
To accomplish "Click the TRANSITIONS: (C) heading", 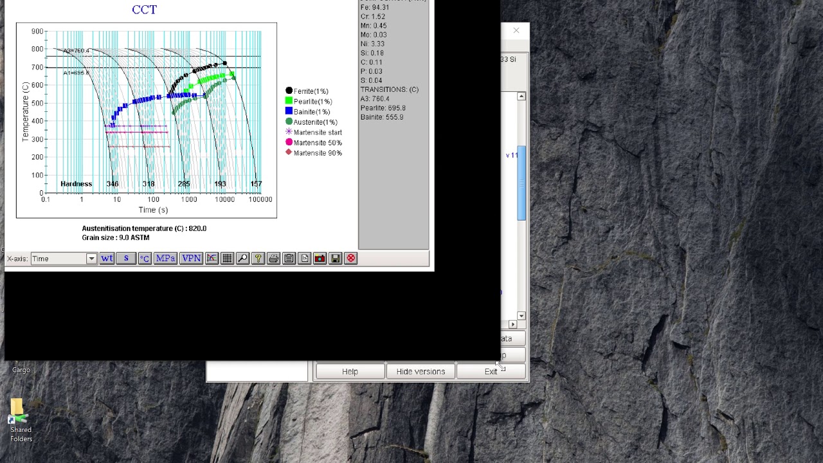I will click(390, 89).
